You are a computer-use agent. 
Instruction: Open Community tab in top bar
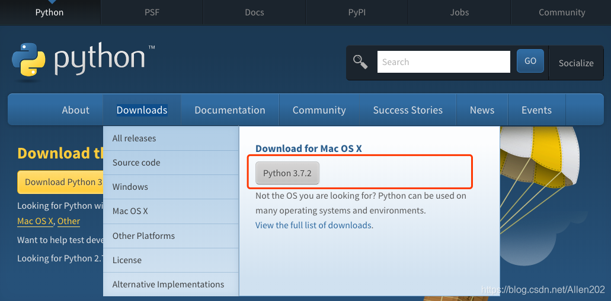click(561, 12)
